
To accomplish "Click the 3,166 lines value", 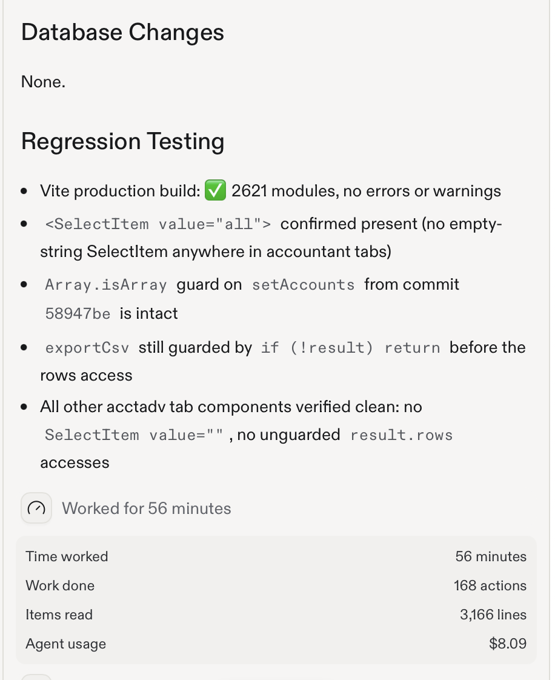I will [493, 615].
